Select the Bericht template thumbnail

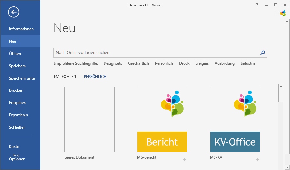[x=162, y=120]
